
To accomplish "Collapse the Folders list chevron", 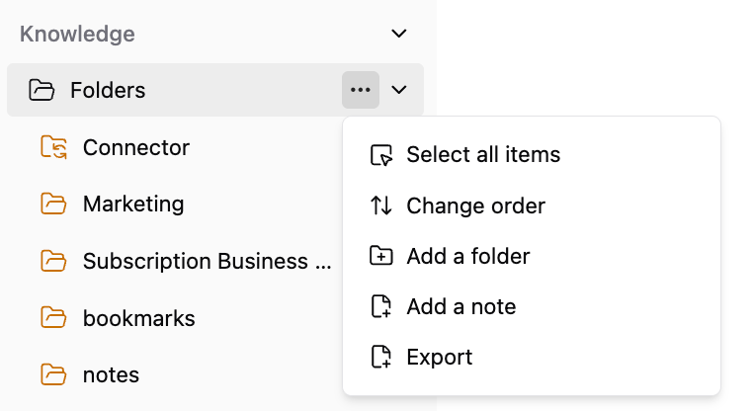I will pyautogui.click(x=399, y=90).
